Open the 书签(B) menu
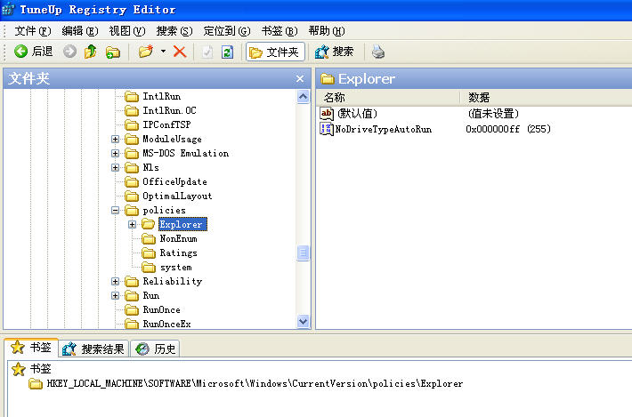This screenshot has width=632, height=417. (x=279, y=31)
